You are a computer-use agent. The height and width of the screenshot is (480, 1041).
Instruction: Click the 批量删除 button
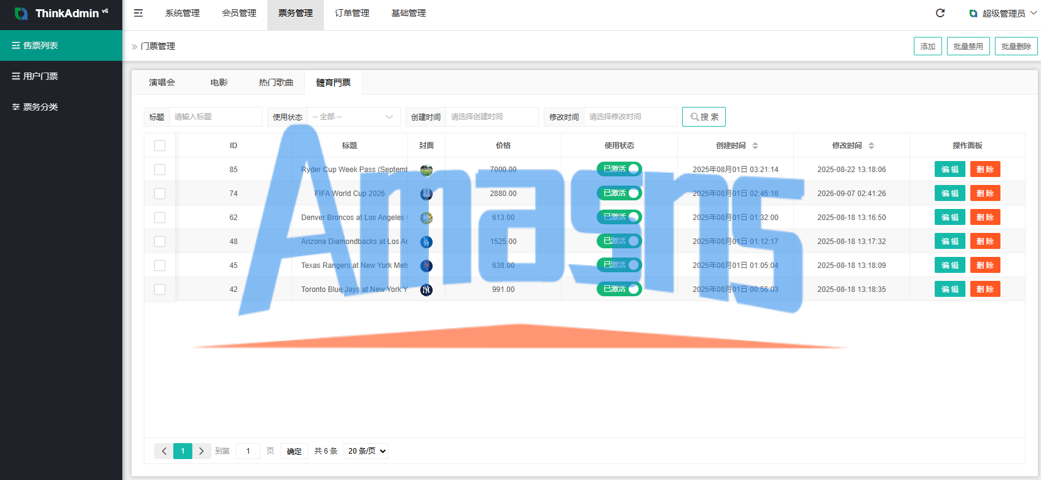coord(1016,46)
